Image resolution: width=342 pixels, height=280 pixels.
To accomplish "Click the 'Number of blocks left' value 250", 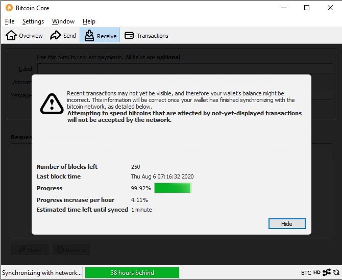I will tap(135, 167).
